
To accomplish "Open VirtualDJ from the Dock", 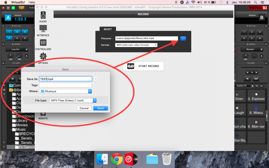I will pyautogui.click(x=131, y=159).
